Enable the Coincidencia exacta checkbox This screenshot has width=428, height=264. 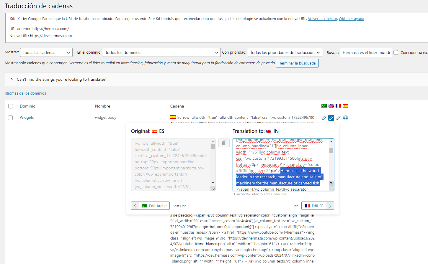click(x=396, y=52)
